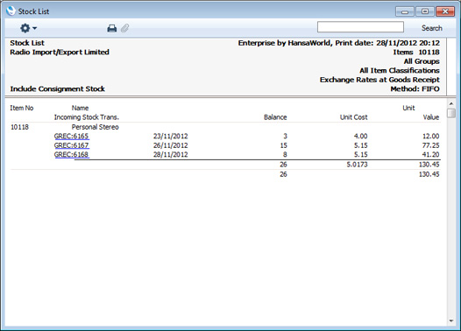This screenshot has height=331, width=461.
Task: Click the date 28/11/2012
Action: point(170,154)
